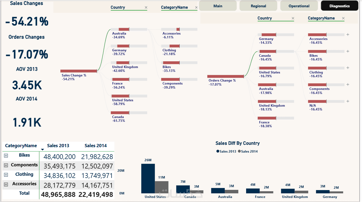Select the Diagnostics tab button

click(340, 6)
